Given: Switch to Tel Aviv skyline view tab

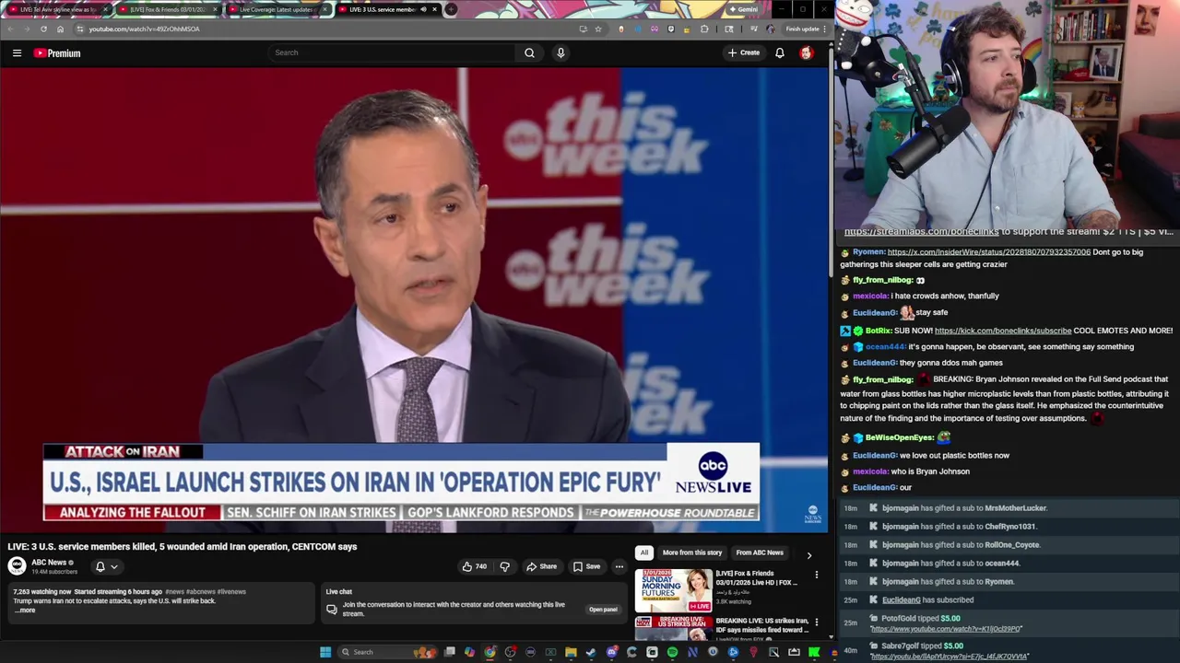Looking at the screenshot, I should coord(55,9).
